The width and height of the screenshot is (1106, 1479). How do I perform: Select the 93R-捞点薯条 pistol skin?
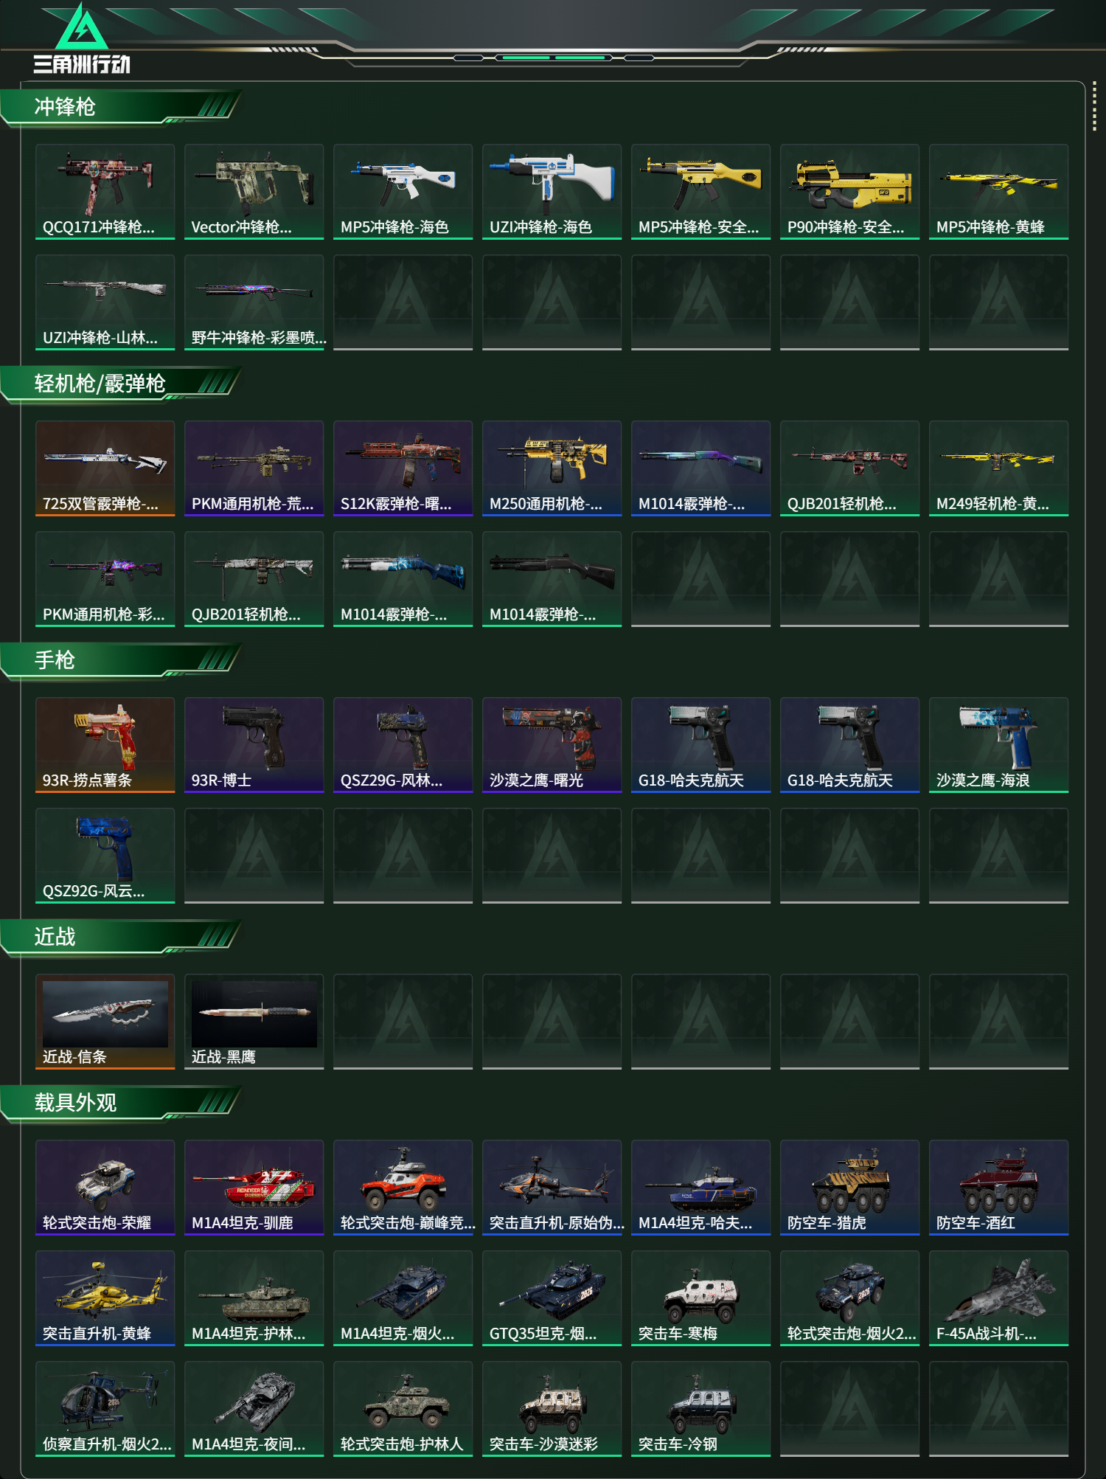pyautogui.click(x=105, y=745)
